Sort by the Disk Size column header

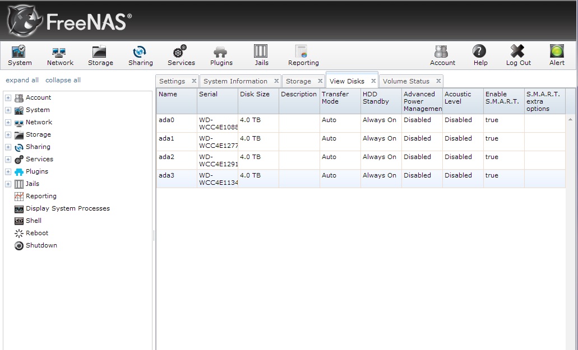pyautogui.click(x=258, y=101)
